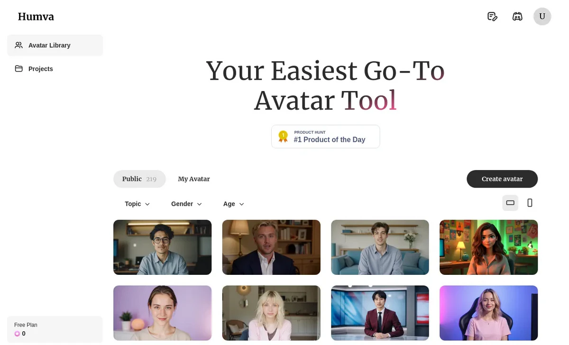569x345 pixels.
Task: Expand the Gender filter dropdown
Action: click(186, 204)
